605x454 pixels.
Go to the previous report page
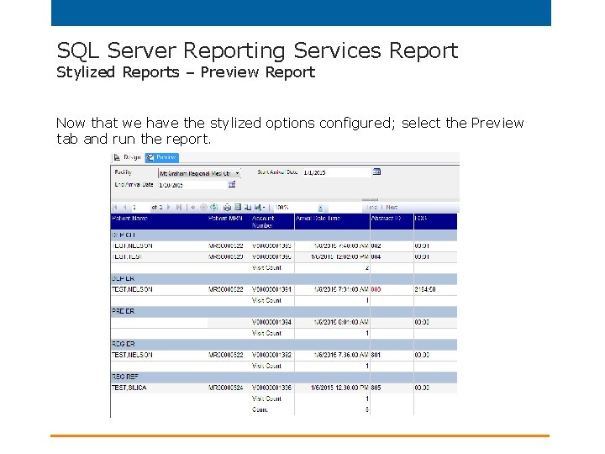point(124,208)
